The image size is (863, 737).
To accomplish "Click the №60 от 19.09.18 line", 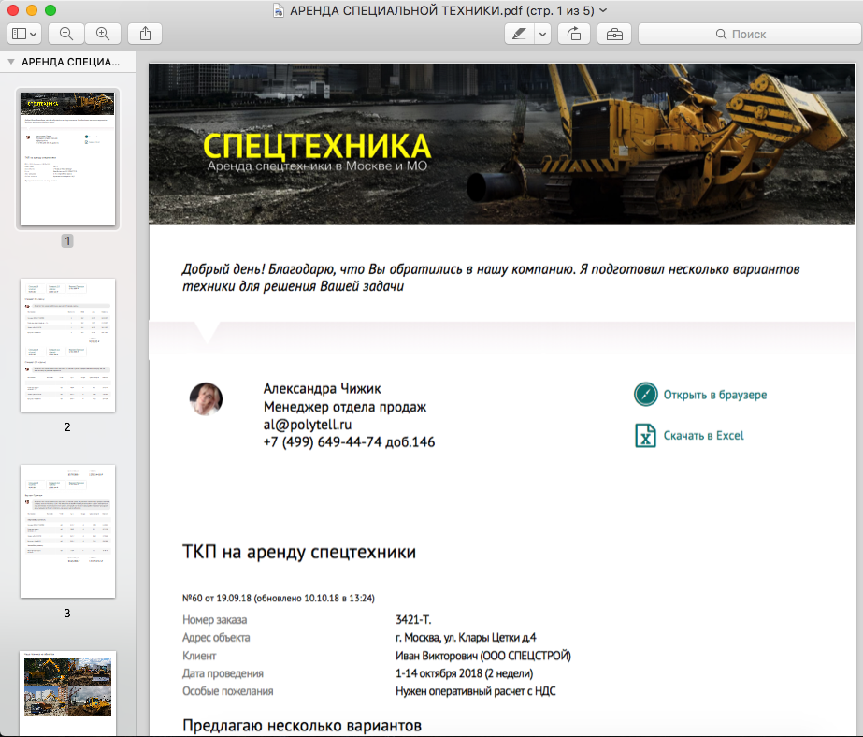I will [x=278, y=598].
